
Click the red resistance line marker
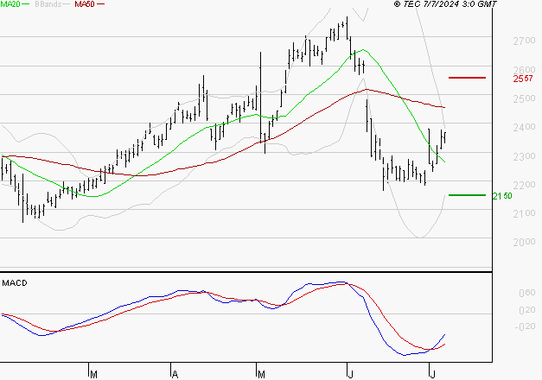tap(467, 78)
